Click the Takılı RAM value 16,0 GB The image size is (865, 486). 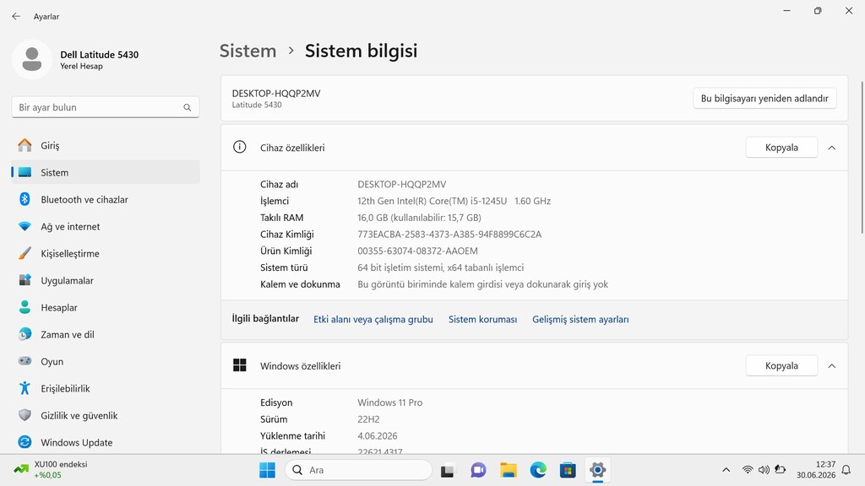pyautogui.click(x=419, y=218)
